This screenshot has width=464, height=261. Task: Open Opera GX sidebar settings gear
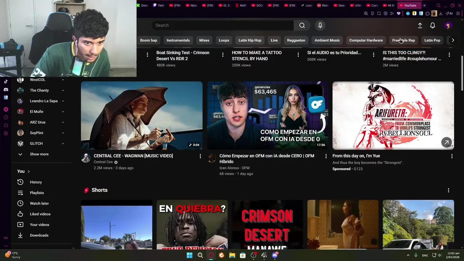coord(6,133)
